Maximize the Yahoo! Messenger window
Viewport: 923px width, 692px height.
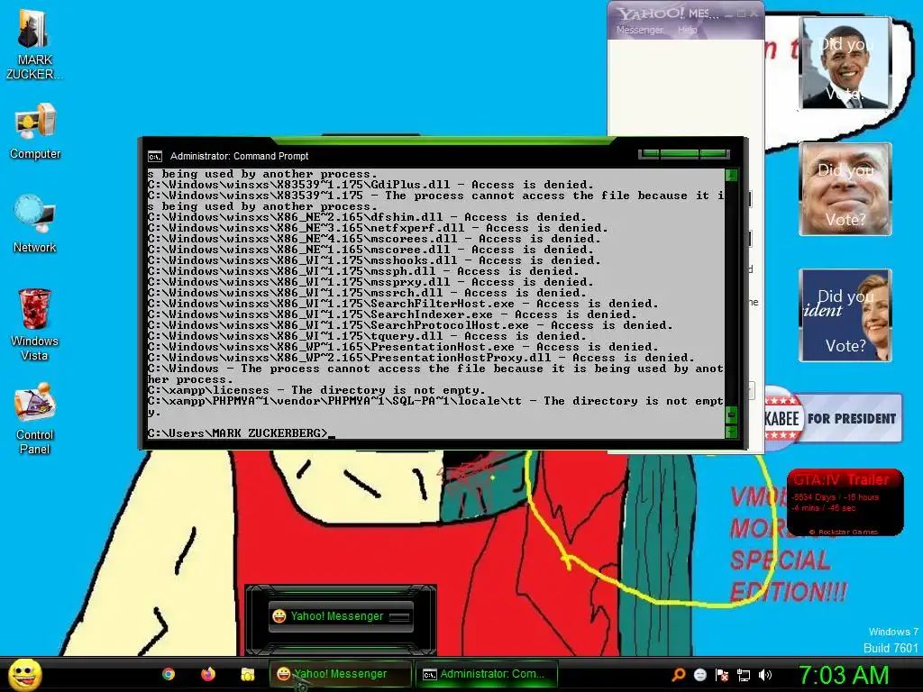(x=742, y=14)
